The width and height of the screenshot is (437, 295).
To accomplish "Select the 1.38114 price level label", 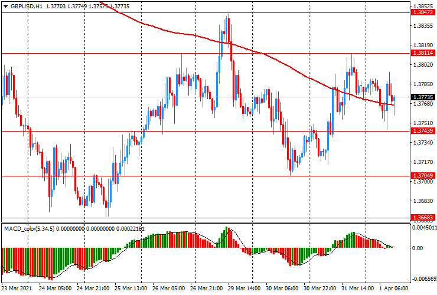I will pyautogui.click(x=423, y=53).
